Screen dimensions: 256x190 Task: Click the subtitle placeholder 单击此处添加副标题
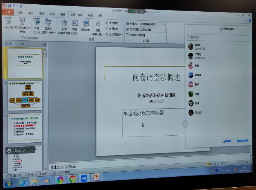[143, 113]
